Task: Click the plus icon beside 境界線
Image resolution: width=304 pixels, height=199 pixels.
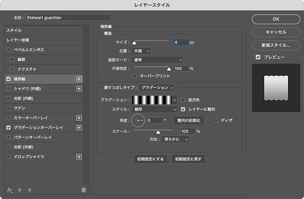Action: pyautogui.click(x=79, y=79)
